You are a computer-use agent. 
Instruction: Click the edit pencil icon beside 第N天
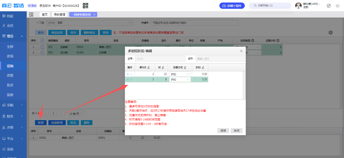149,67
